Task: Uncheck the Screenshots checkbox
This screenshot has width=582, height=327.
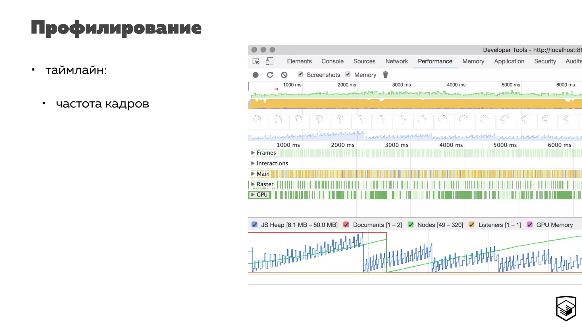Action: click(x=300, y=74)
